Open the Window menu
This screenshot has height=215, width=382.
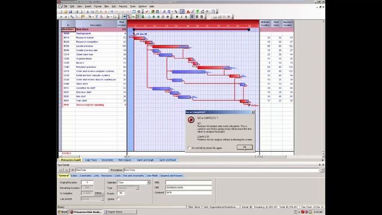click(143, 7)
